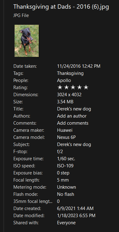Set rating to two stars
Screen dimensions: 119x232
(x=66, y=88)
